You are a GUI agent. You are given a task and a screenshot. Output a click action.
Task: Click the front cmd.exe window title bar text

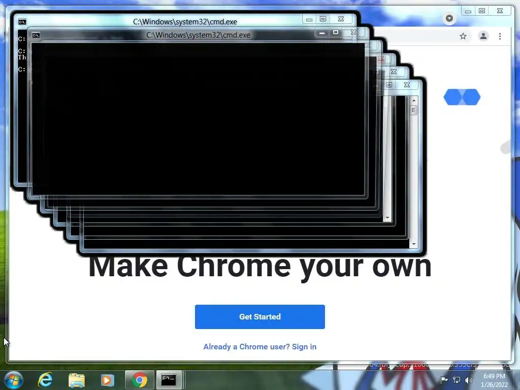tap(199, 35)
